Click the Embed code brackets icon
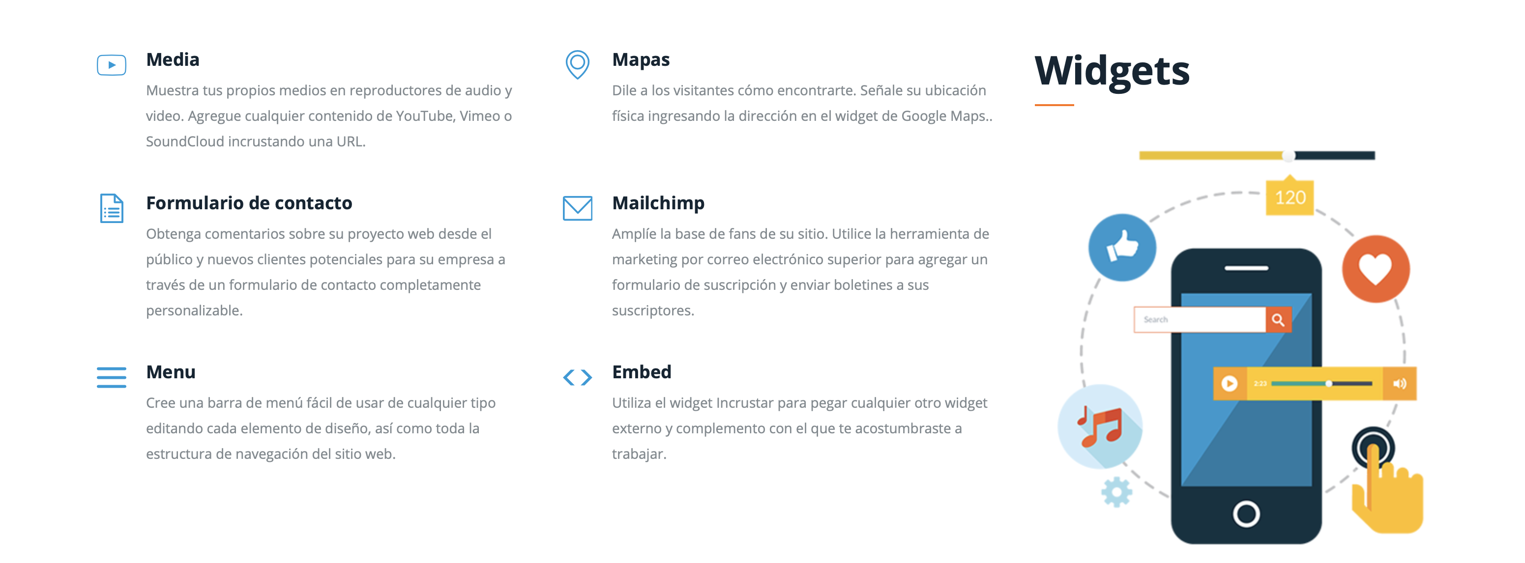This screenshot has height=563, width=1525. (577, 377)
